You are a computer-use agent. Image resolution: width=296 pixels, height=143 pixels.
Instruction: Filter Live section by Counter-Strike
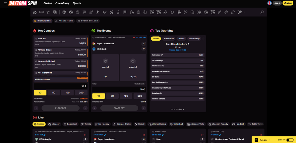(122, 124)
